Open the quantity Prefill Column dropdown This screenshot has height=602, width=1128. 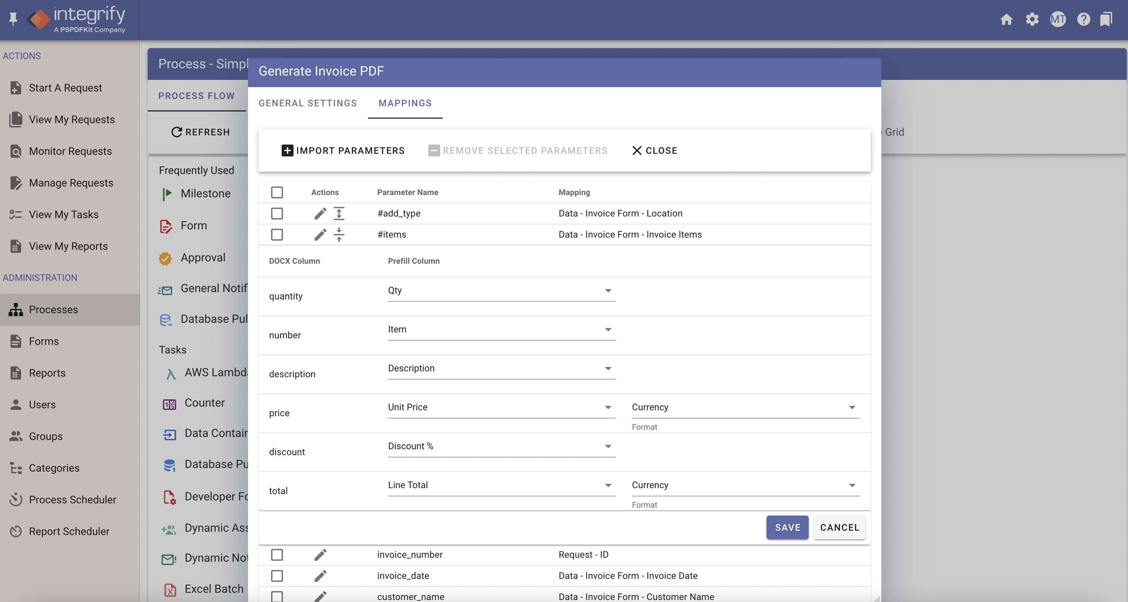[501, 291]
